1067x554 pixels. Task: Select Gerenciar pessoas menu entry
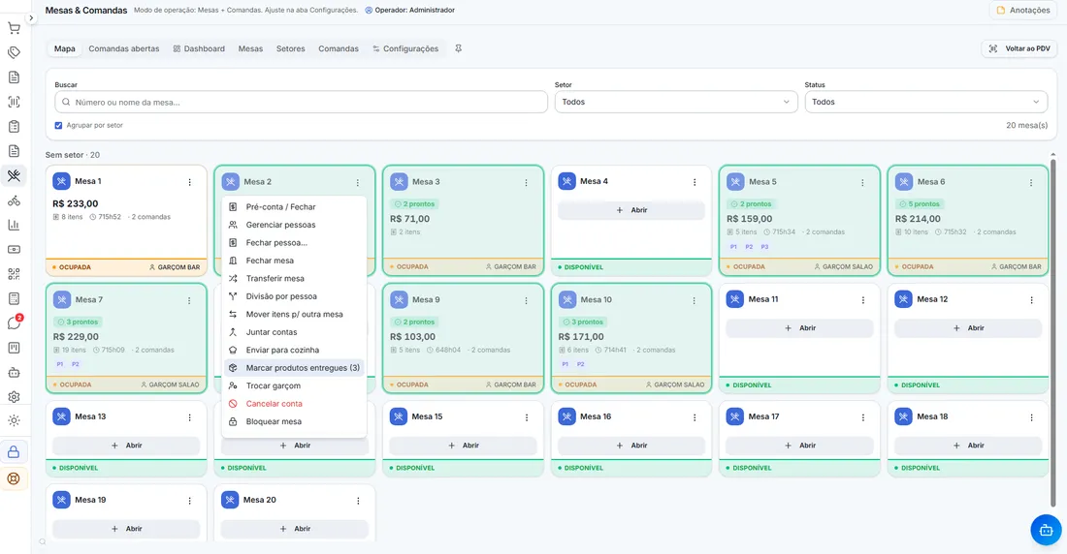click(x=294, y=225)
